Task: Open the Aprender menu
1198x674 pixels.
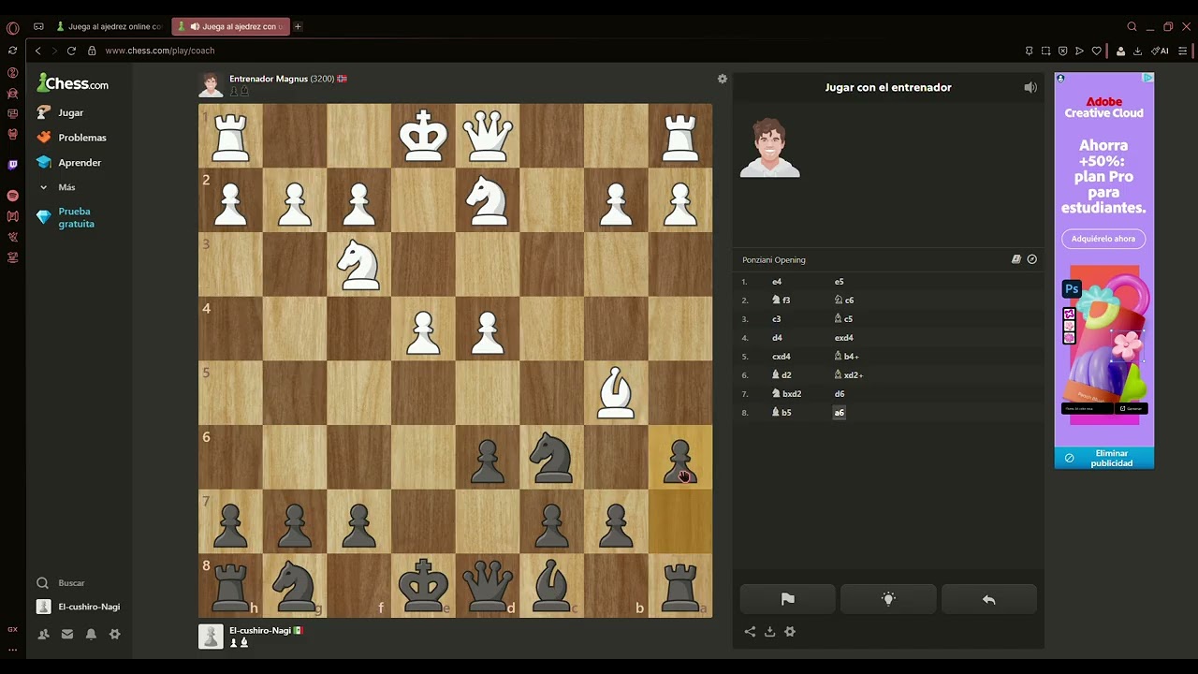Action: point(68,163)
